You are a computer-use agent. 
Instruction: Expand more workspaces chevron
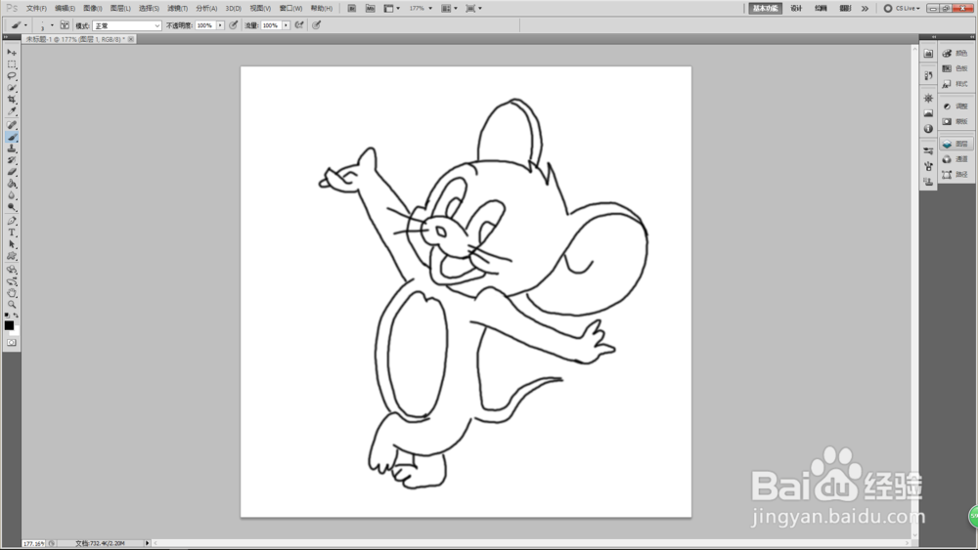(x=865, y=8)
